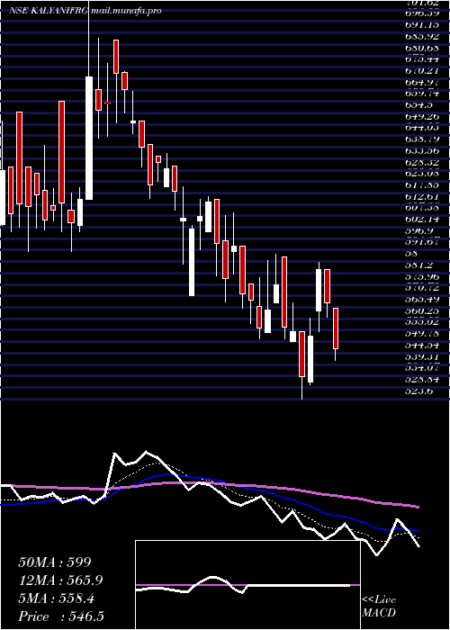
Task: Click the 628.32 price axis label
Action: [424, 162]
